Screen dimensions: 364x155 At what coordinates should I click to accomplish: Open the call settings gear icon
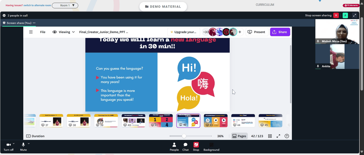click(4, 16)
